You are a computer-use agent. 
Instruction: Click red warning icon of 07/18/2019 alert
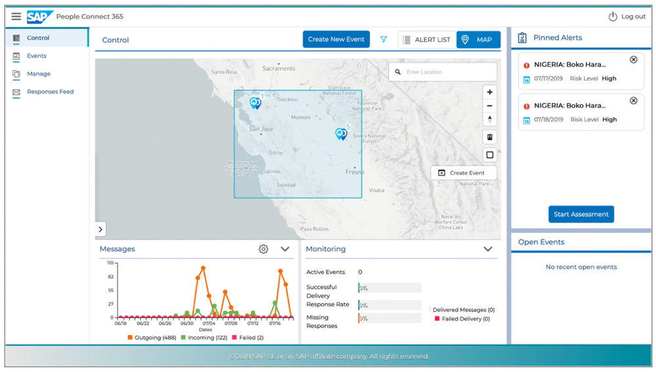click(526, 106)
